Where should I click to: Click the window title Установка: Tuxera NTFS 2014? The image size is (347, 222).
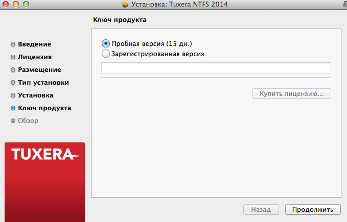click(179, 4)
